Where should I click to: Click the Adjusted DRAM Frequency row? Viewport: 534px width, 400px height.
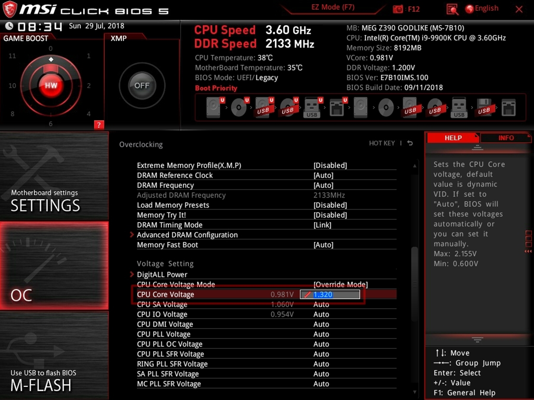pyautogui.click(x=267, y=195)
